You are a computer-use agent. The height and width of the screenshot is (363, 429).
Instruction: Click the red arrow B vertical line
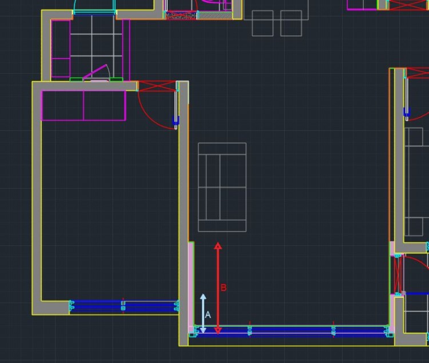click(x=218, y=269)
